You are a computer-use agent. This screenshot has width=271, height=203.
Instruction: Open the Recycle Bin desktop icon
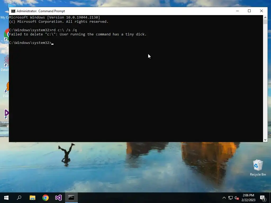tap(258, 168)
